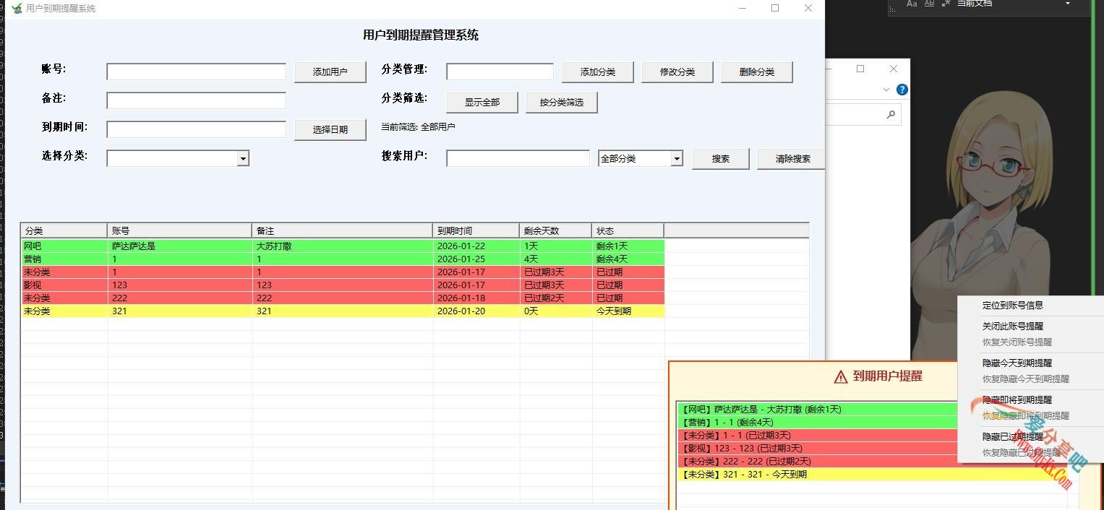Image resolution: width=1104 pixels, height=510 pixels.
Task: Open the 全部分类 dropdown beside search field
Action: tap(677, 157)
